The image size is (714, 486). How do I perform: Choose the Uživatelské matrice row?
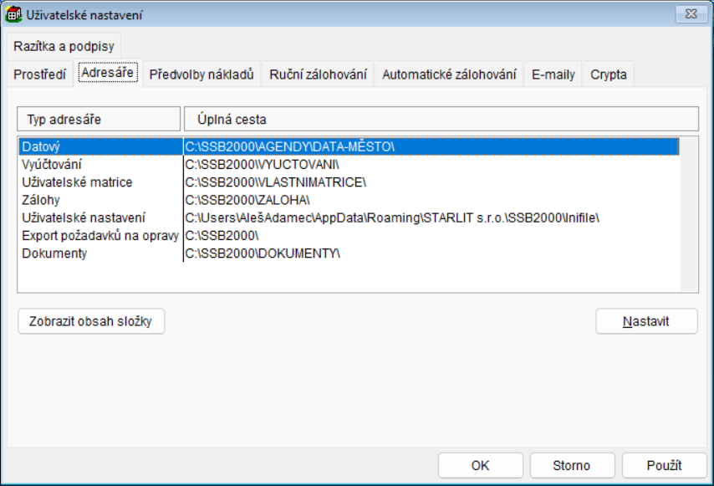coord(100,182)
